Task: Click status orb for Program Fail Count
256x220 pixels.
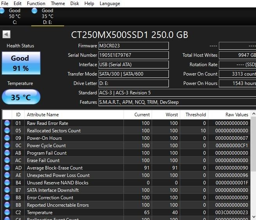Action: pos(7,153)
